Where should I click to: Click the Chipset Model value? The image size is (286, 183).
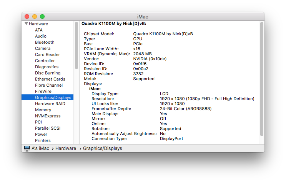tap(163, 34)
